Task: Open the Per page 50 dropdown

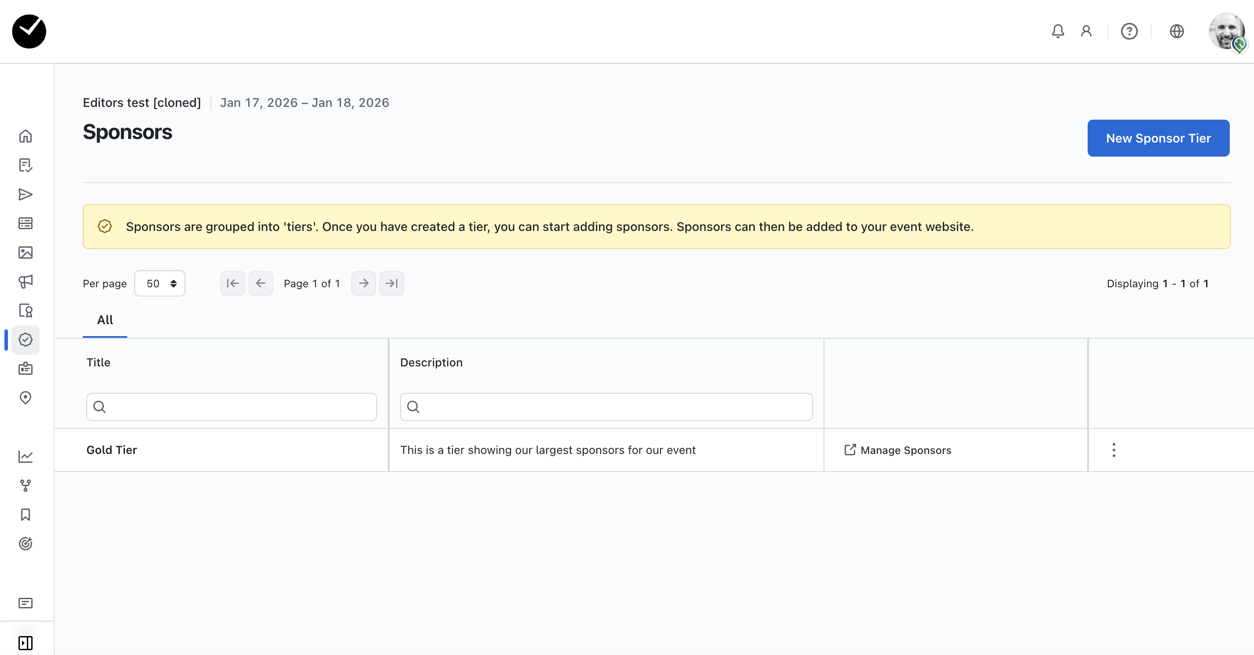Action: click(160, 283)
